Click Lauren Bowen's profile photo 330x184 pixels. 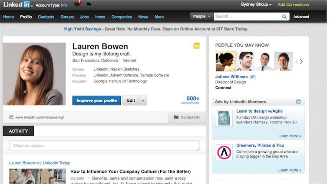click(34, 74)
